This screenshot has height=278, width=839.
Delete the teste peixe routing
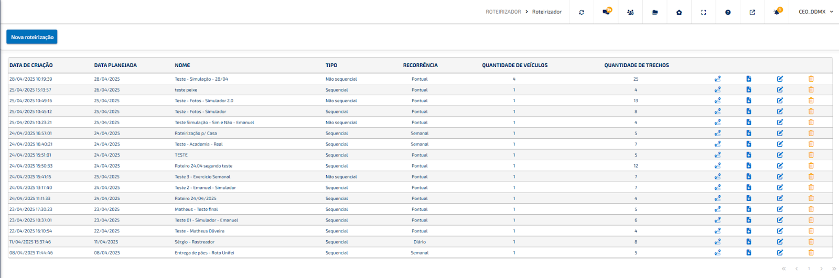point(811,90)
